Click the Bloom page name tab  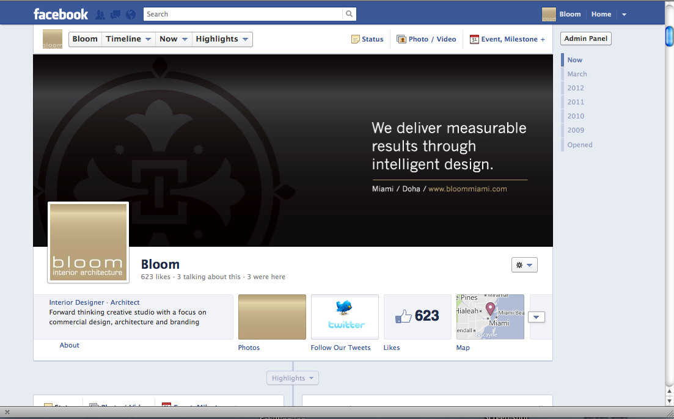[85, 39]
